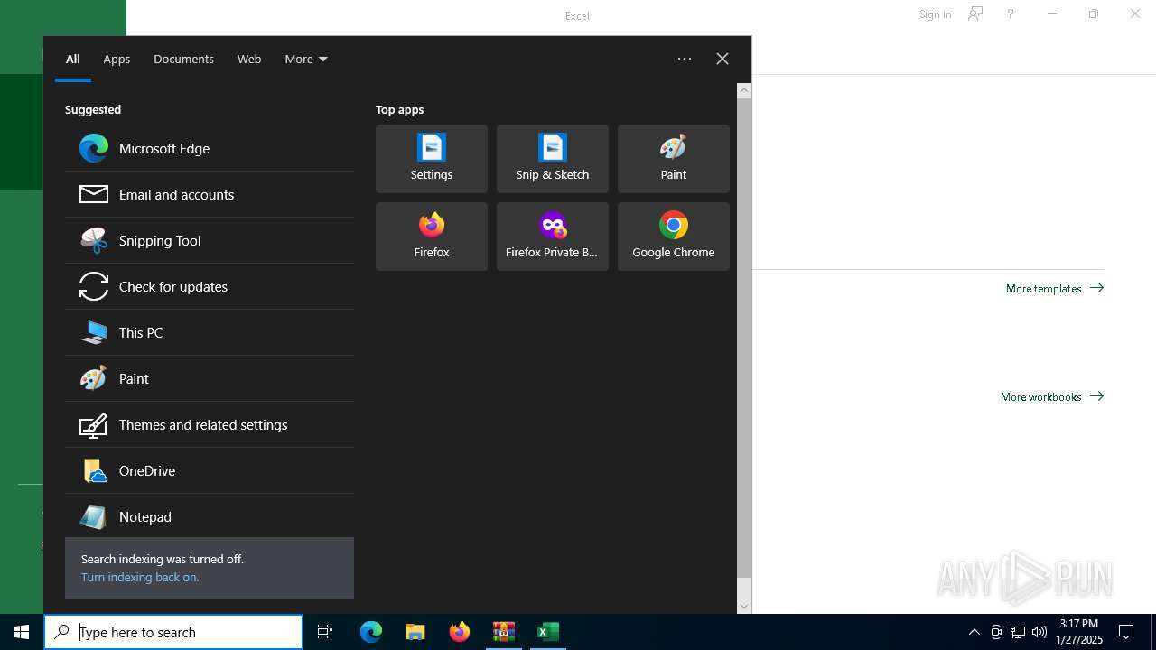
Task: Switch to All search tab
Action: coord(73,59)
